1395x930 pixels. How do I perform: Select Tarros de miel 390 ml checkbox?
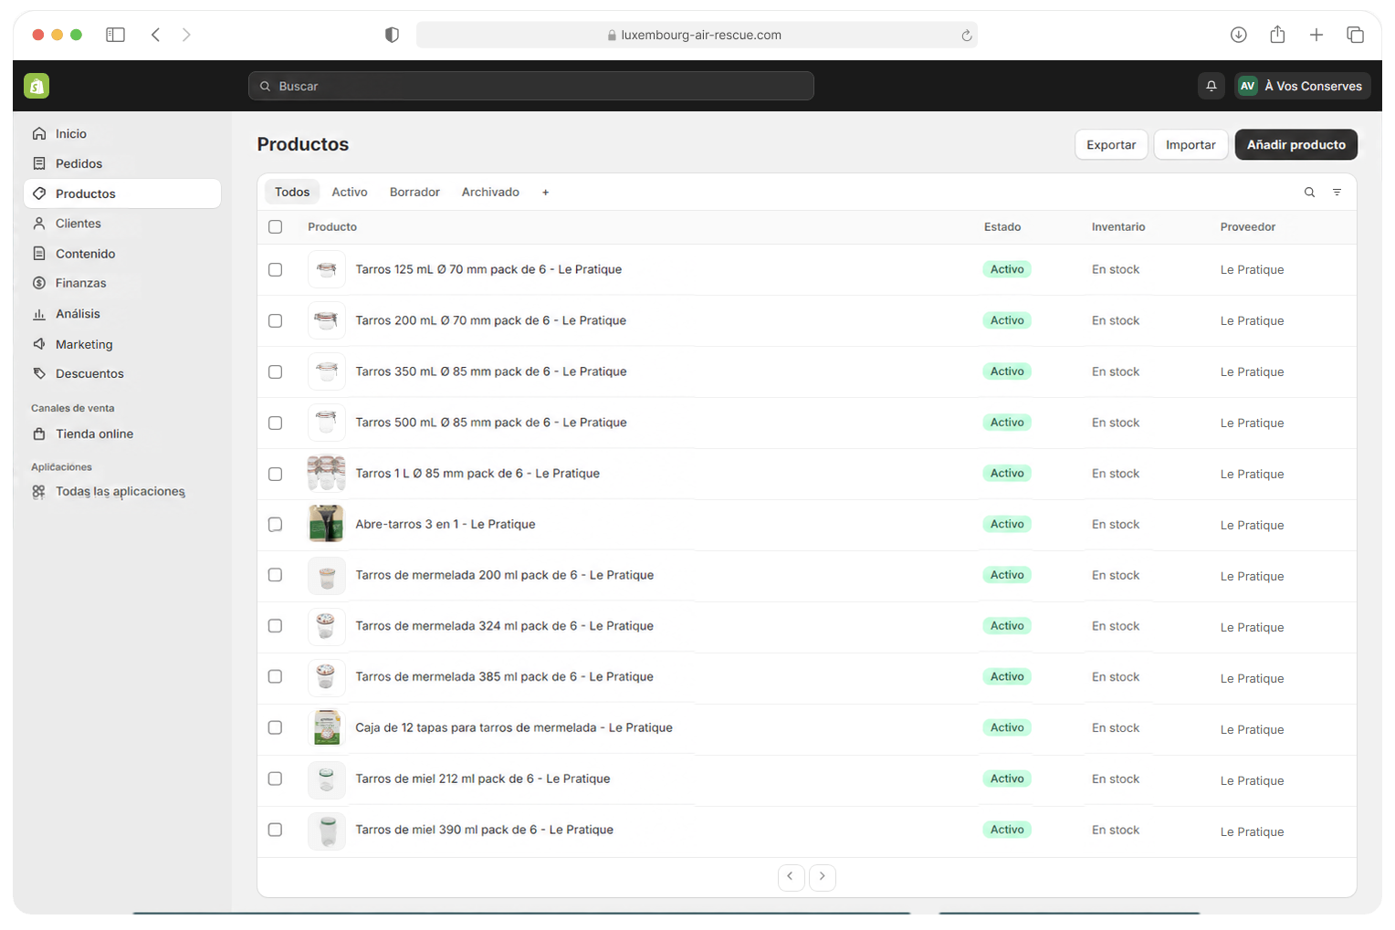(276, 831)
